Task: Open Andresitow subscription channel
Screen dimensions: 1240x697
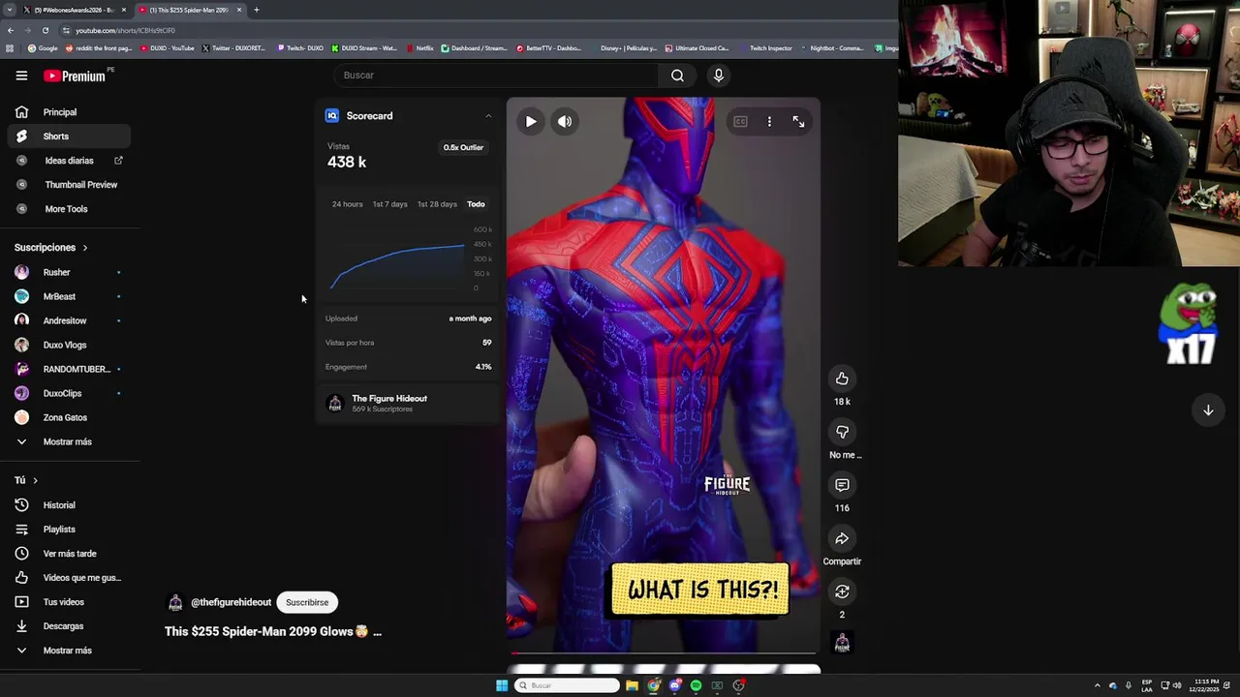Action: tap(68, 321)
